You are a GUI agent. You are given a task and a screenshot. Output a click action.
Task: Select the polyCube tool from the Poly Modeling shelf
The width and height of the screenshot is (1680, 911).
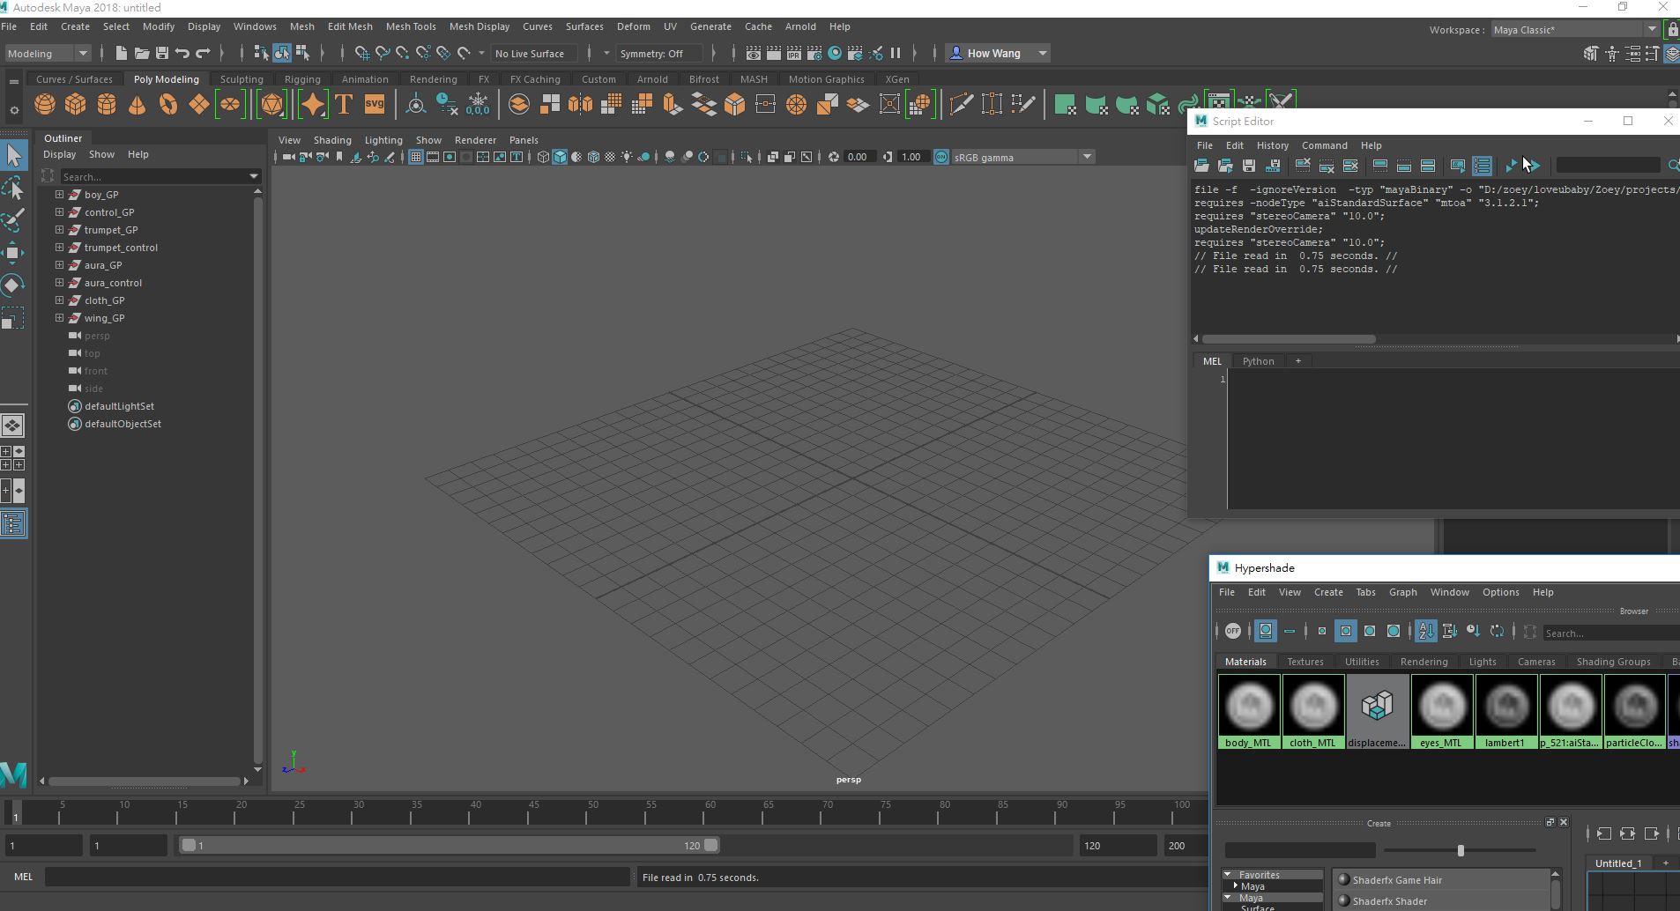74,104
